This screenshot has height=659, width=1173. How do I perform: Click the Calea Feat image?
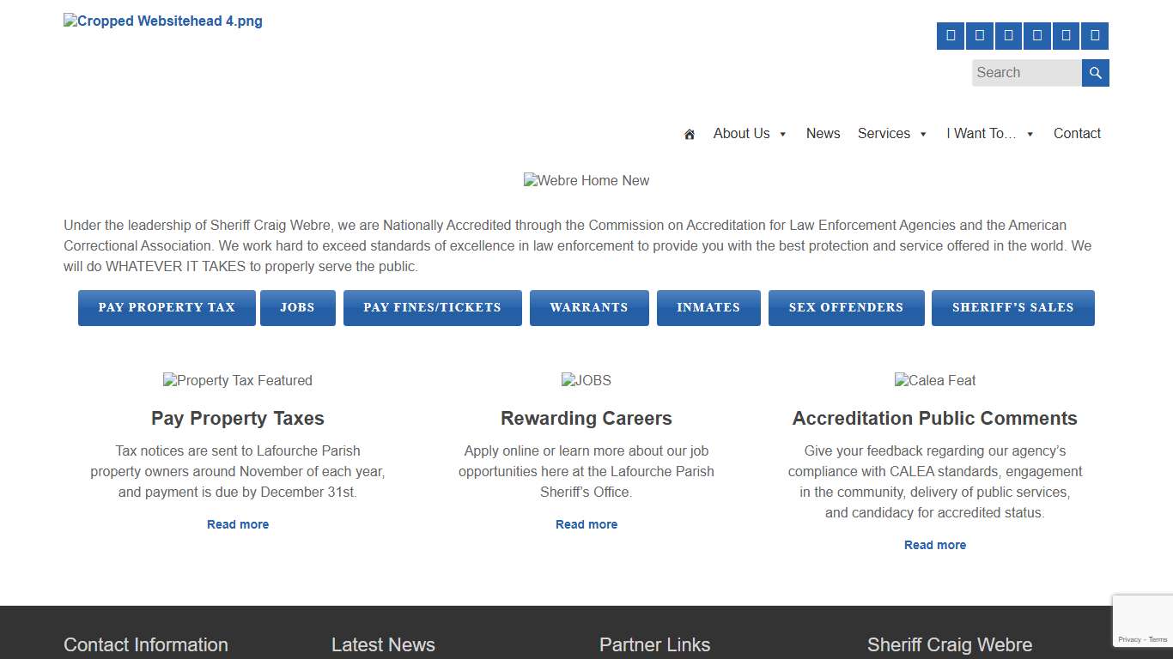[x=935, y=380]
